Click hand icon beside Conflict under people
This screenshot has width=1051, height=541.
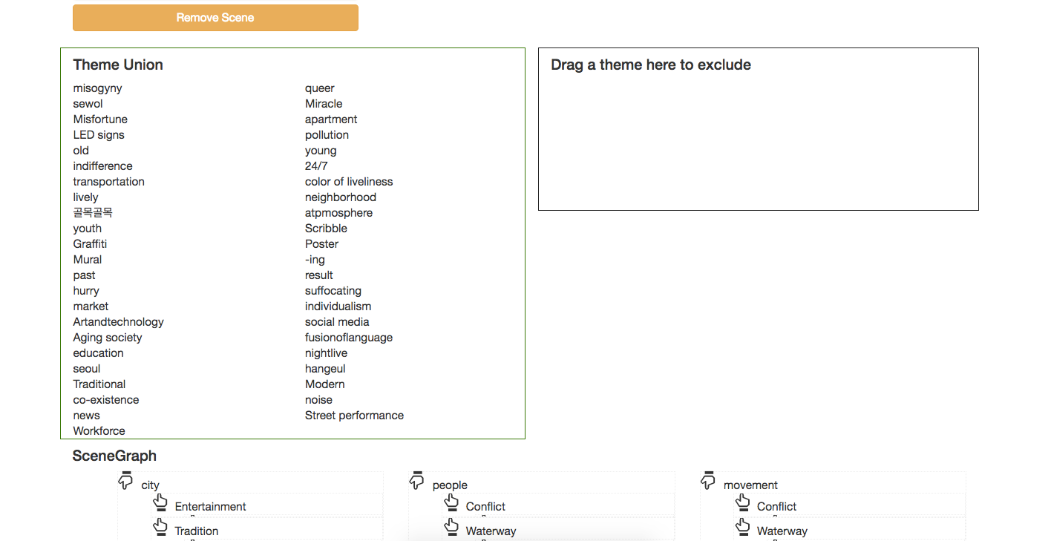[x=451, y=503]
